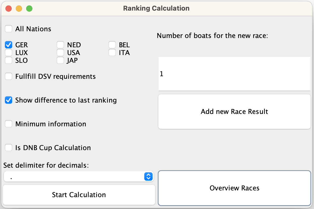Image resolution: width=314 pixels, height=209 pixels.
Task: Uncheck the GER nation checkbox
Action: 9,45
